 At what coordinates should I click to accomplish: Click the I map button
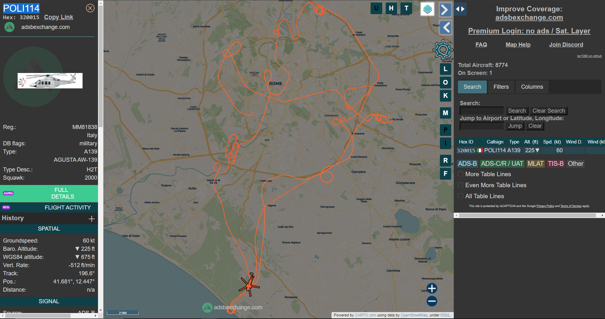tap(446, 143)
